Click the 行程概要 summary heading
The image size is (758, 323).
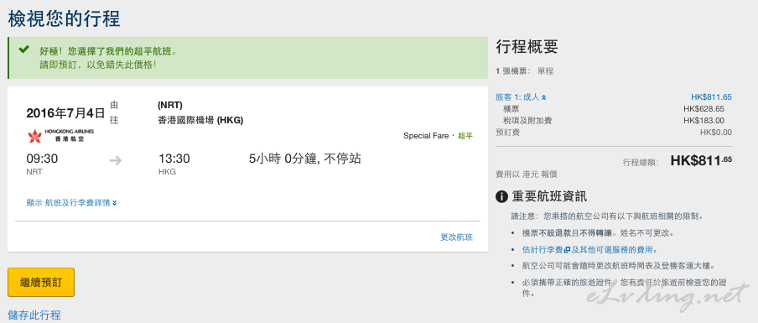527,47
